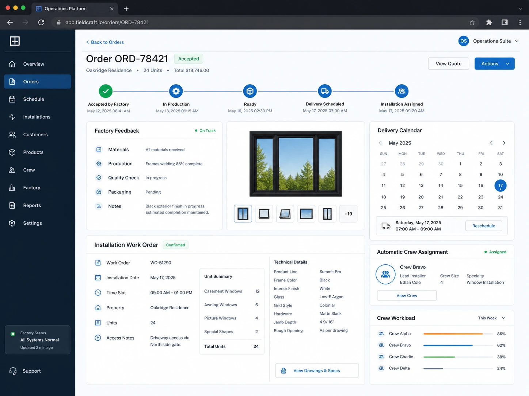The height and width of the screenshot is (396, 529).
Task: Click the Packaging box icon
Action: point(99,192)
